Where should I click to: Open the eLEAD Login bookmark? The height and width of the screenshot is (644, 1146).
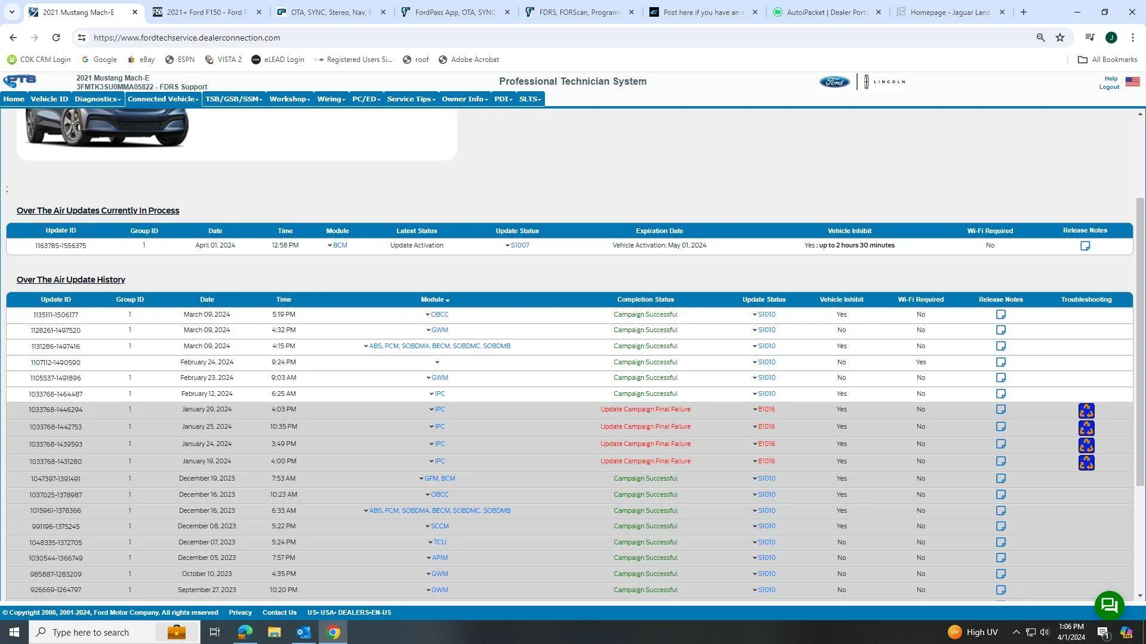pyautogui.click(x=278, y=60)
